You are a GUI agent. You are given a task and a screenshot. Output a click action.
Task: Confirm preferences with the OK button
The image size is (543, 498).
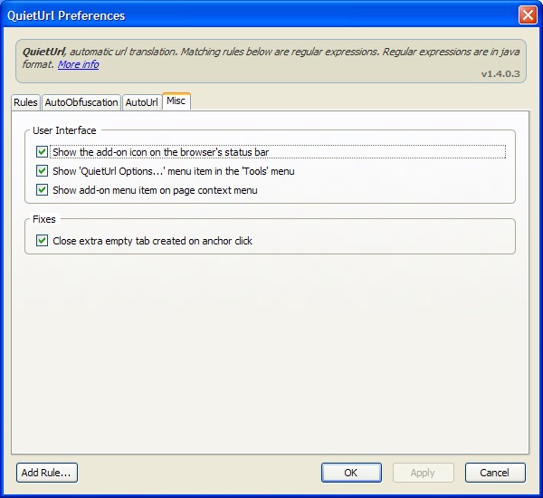[x=351, y=473]
